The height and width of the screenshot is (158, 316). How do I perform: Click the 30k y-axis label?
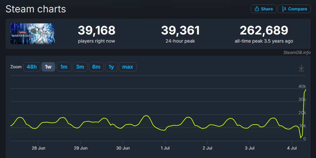click(302, 99)
